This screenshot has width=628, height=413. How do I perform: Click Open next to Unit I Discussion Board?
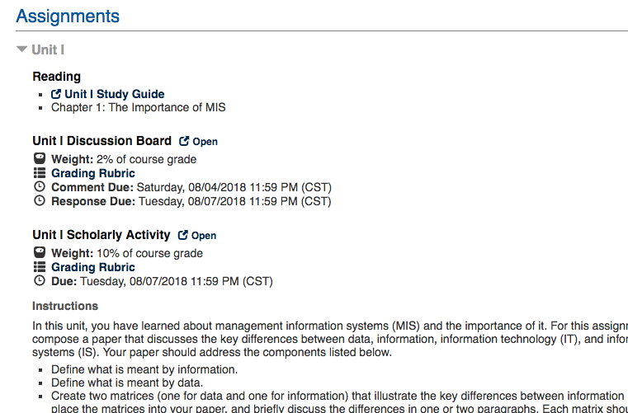click(x=205, y=142)
